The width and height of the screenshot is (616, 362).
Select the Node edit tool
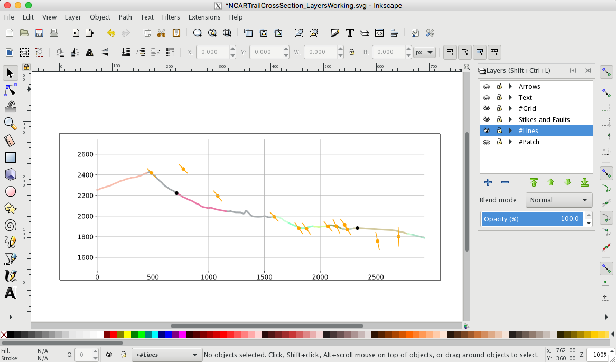tap(10, 90)
